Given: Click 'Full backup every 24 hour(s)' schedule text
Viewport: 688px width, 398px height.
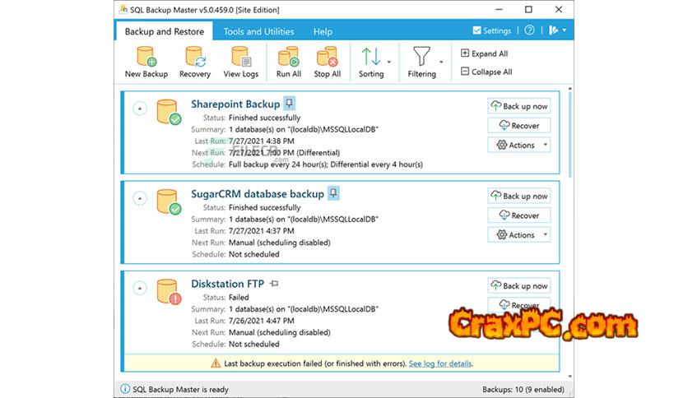Looking at the screenshot, I should (x=277, y=164).
